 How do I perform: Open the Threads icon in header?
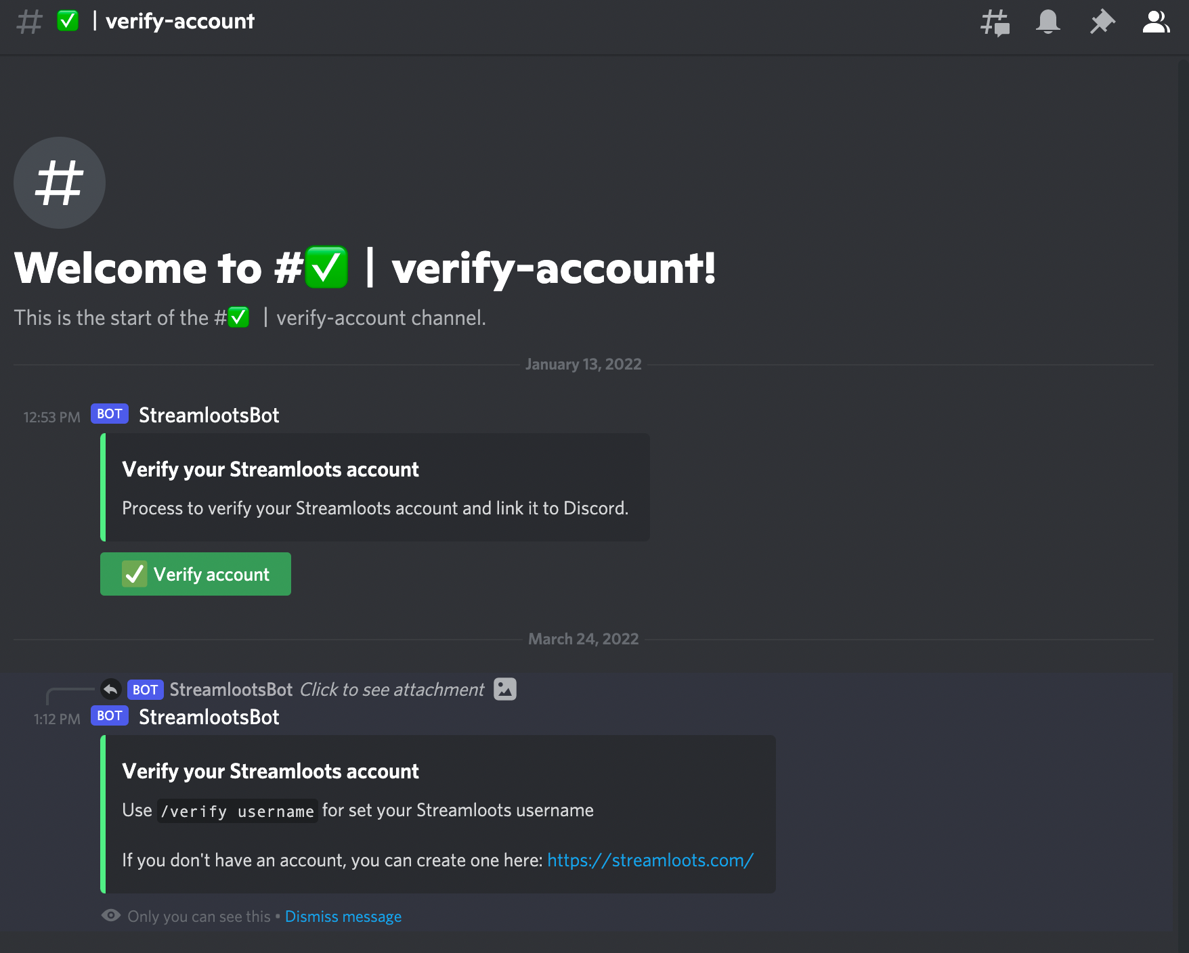(x=995, y=22)
